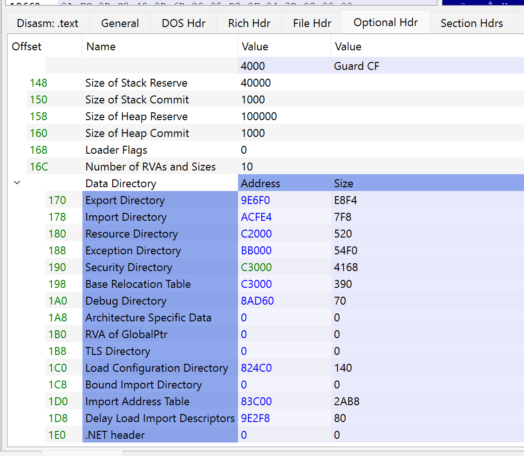Follow Delay Load Import Descriptors address 9E2F8

[x=255, y=418]
